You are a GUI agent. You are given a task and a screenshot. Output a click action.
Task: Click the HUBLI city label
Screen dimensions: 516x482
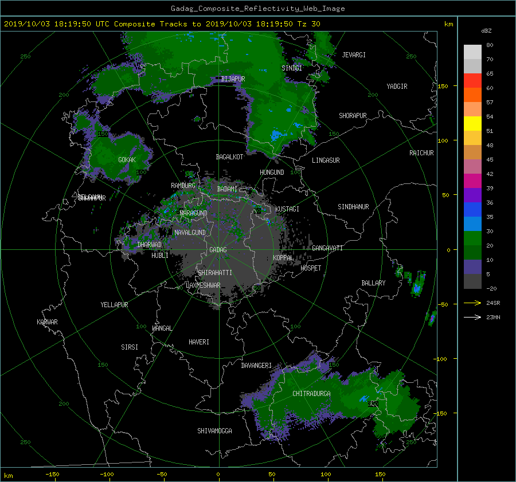point(159,256)
